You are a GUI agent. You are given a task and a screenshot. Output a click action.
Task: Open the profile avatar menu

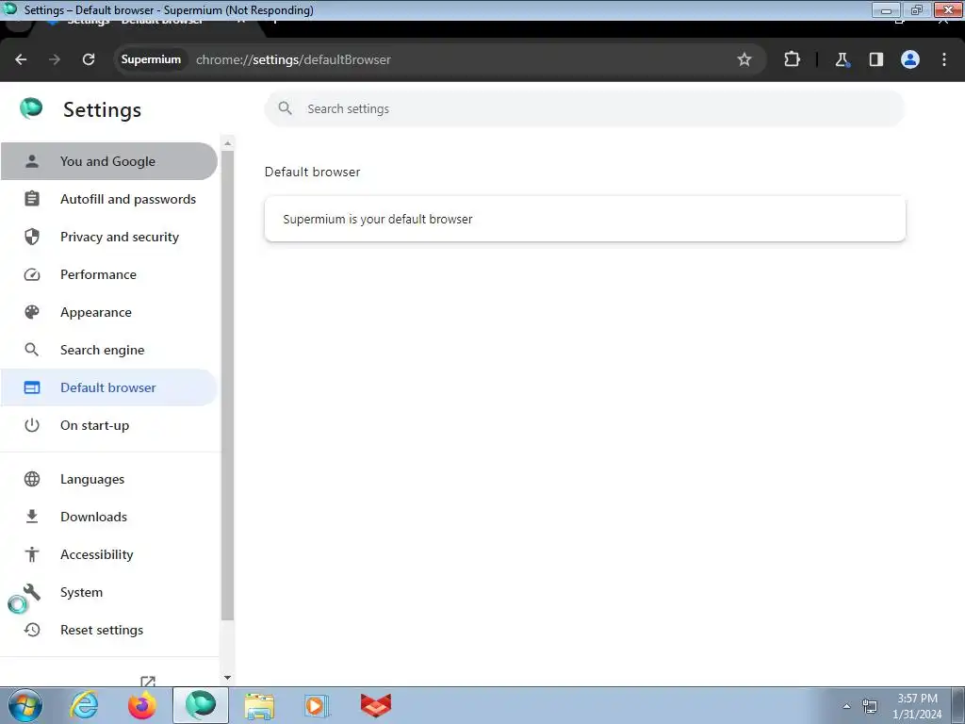910,59
